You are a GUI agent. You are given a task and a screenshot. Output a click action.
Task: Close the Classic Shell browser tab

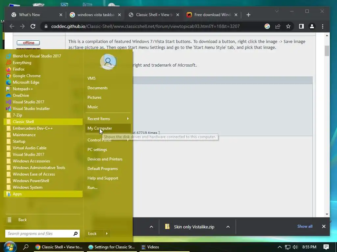click(x=177, y=15)
